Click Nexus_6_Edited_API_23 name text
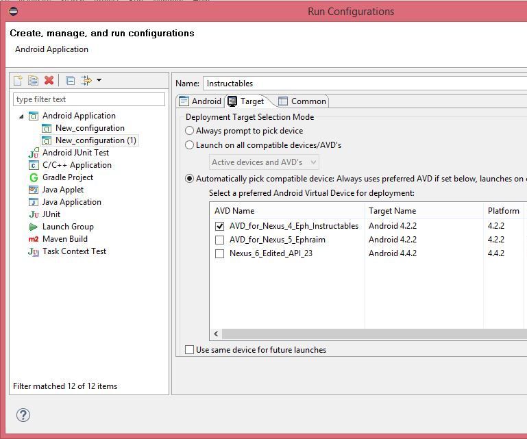The width and height of the screenshot is (527, 439). [x=271, y=253]
